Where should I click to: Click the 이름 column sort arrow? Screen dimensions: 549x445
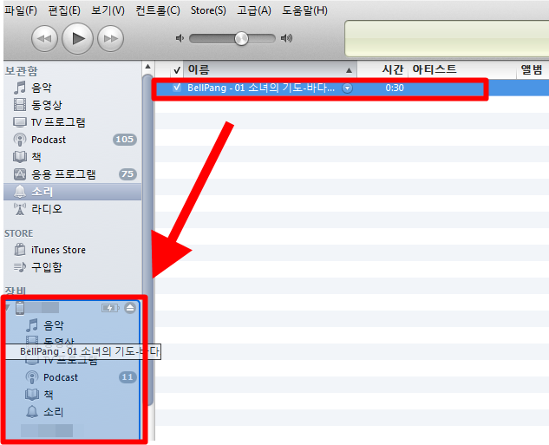point(349,71)
